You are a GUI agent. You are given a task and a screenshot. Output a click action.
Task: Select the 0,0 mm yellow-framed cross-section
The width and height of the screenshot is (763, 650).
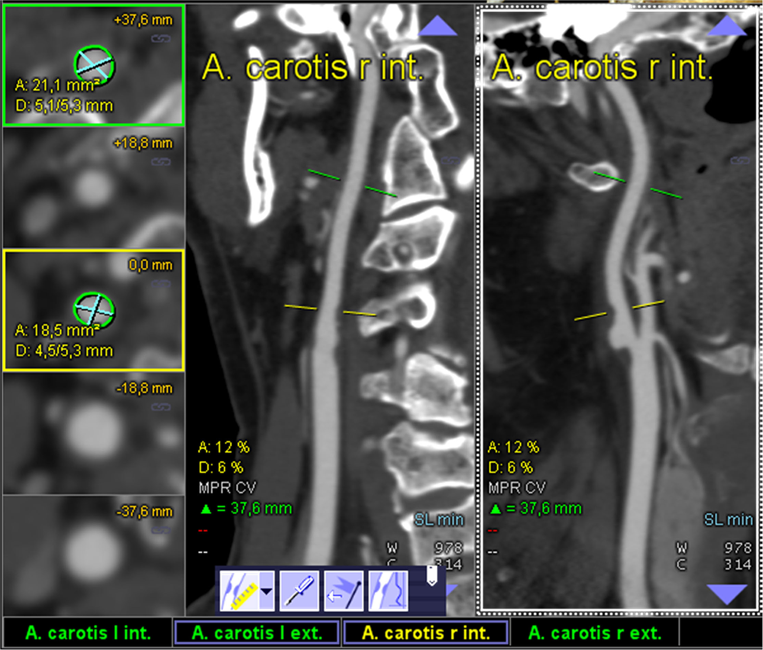[94, 310]
